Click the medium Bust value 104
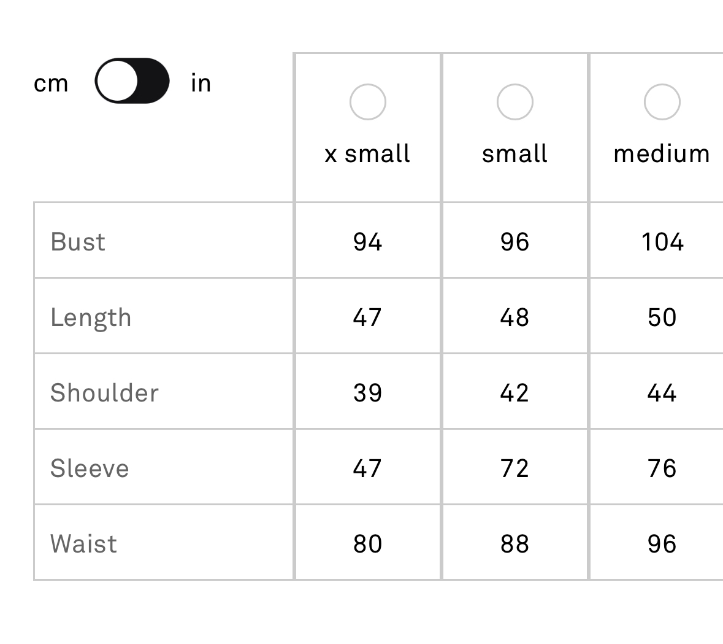Viewport: 723px width, 644px height. pyautogui.click(x=662, y=242)
